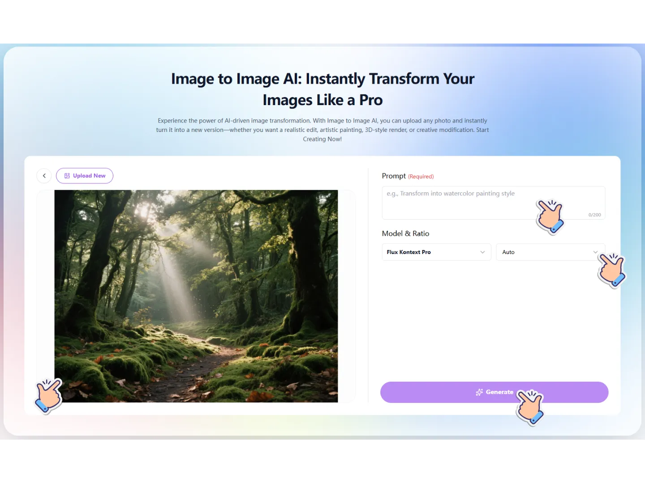Click the description paragraph under the headline

click(x=322, y=130)
